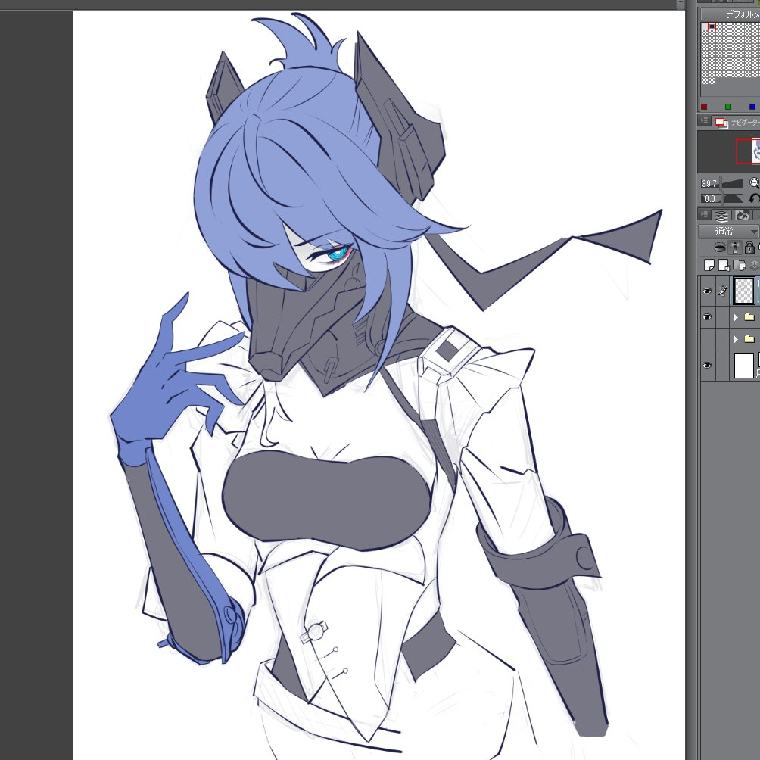Viewport: 760px width, 760px height.
Task: Toggle clip to layer below icon
Action: pos(720,248)
